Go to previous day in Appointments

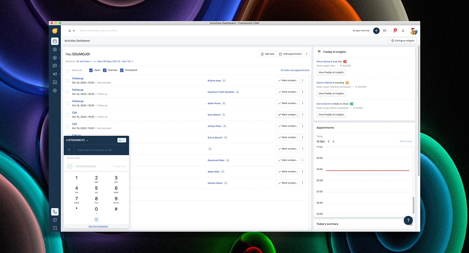329,141
